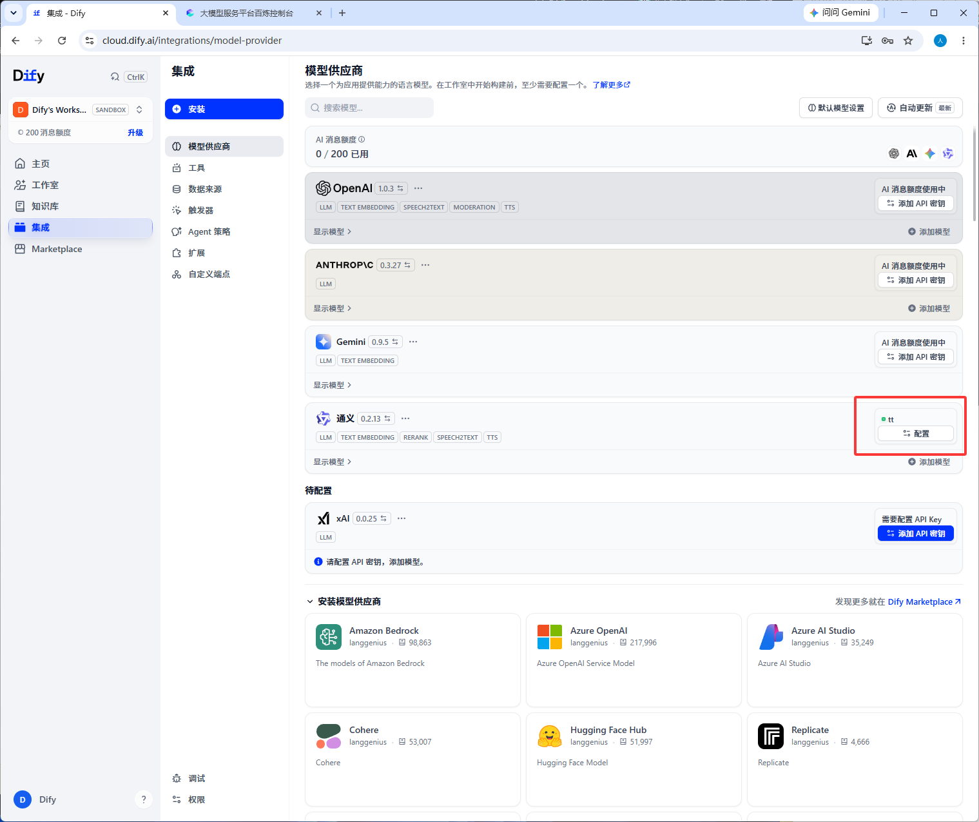The image size is (979, 822).
Task: Open the Chrome profile avatar
Action: 940,41
